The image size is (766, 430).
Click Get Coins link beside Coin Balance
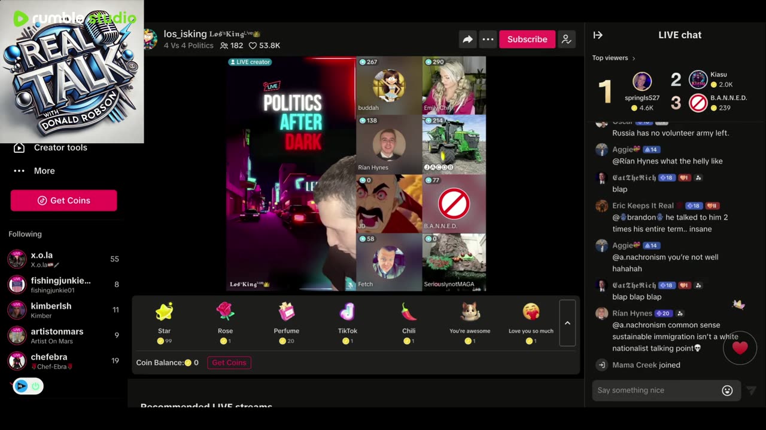[x=229, y=363]
